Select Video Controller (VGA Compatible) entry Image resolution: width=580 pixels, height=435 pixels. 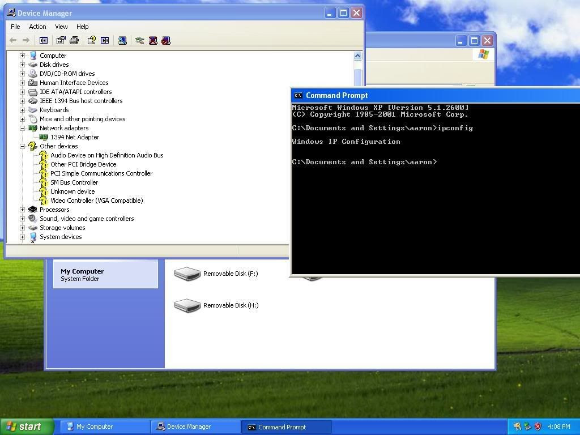pos(96,201)
